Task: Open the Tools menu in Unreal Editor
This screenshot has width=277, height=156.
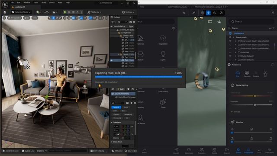Action: coord(36,3)
